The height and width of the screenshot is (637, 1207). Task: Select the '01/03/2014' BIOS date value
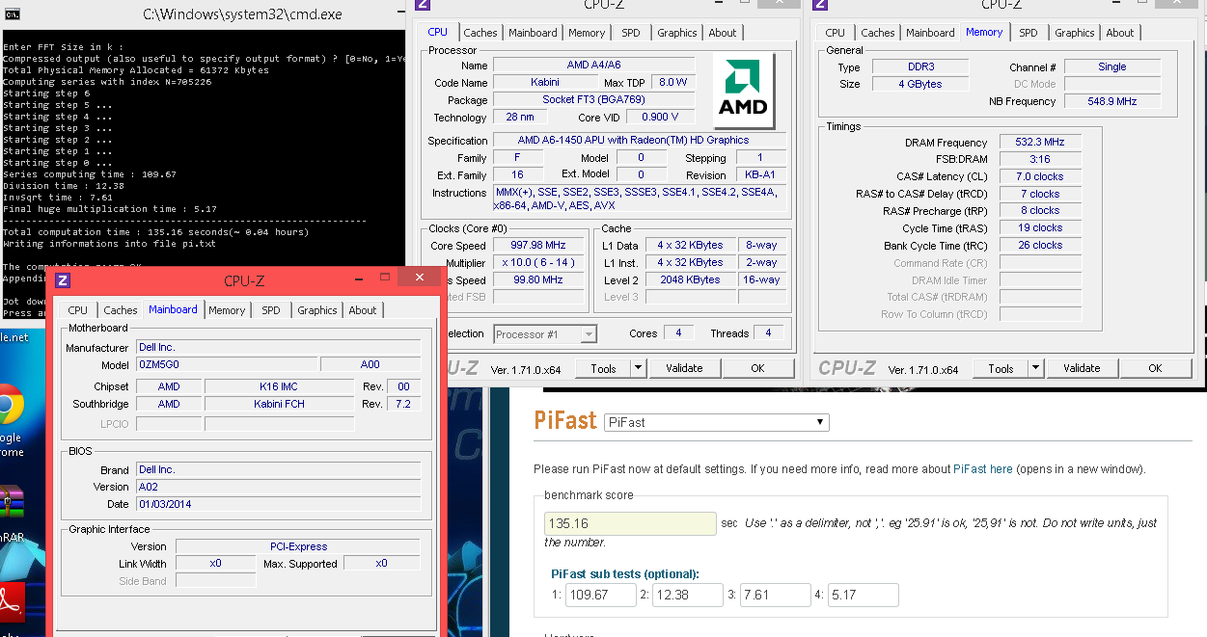(x=279, y=504)
